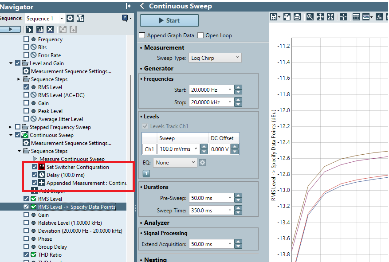Open the EQ dropdown set to None
The width and height of the screenshot is (389, 262).
(175, 163)
